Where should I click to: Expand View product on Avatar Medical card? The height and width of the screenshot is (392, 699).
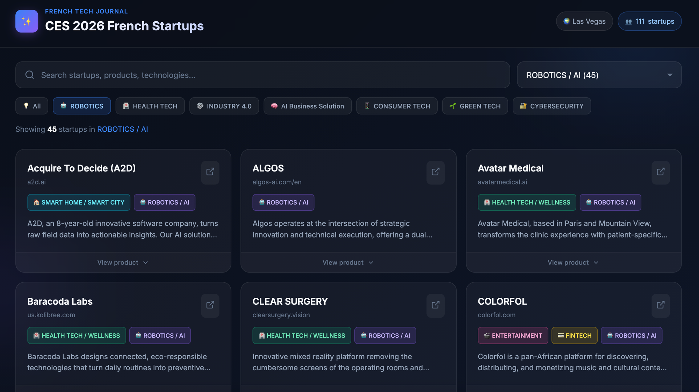(573, 262)
